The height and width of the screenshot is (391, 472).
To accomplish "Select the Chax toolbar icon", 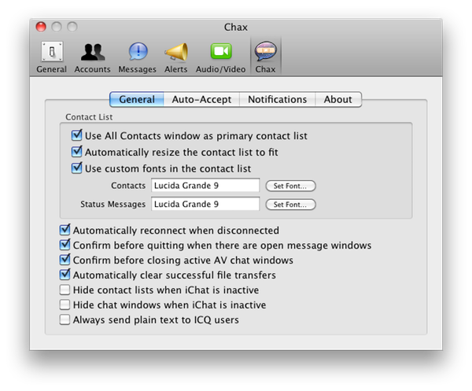I will point(266,57).
